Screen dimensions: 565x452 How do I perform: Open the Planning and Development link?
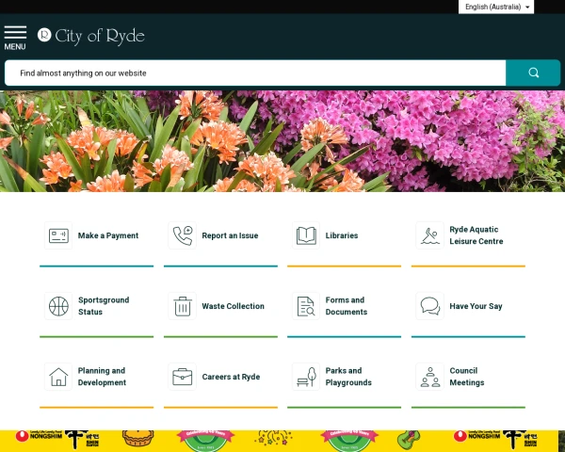click(x=102, y=377)
